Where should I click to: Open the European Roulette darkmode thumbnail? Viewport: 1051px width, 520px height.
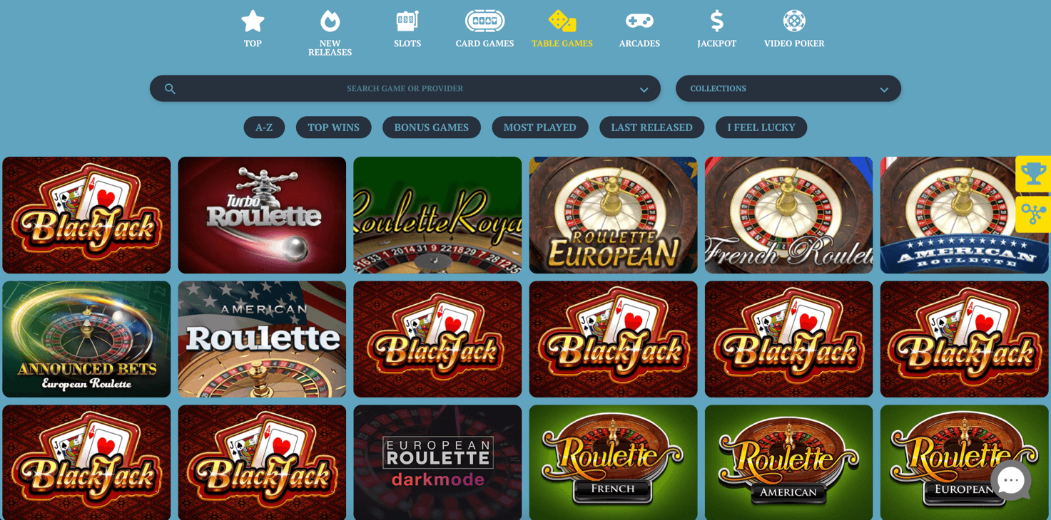[x=437, y=462]
